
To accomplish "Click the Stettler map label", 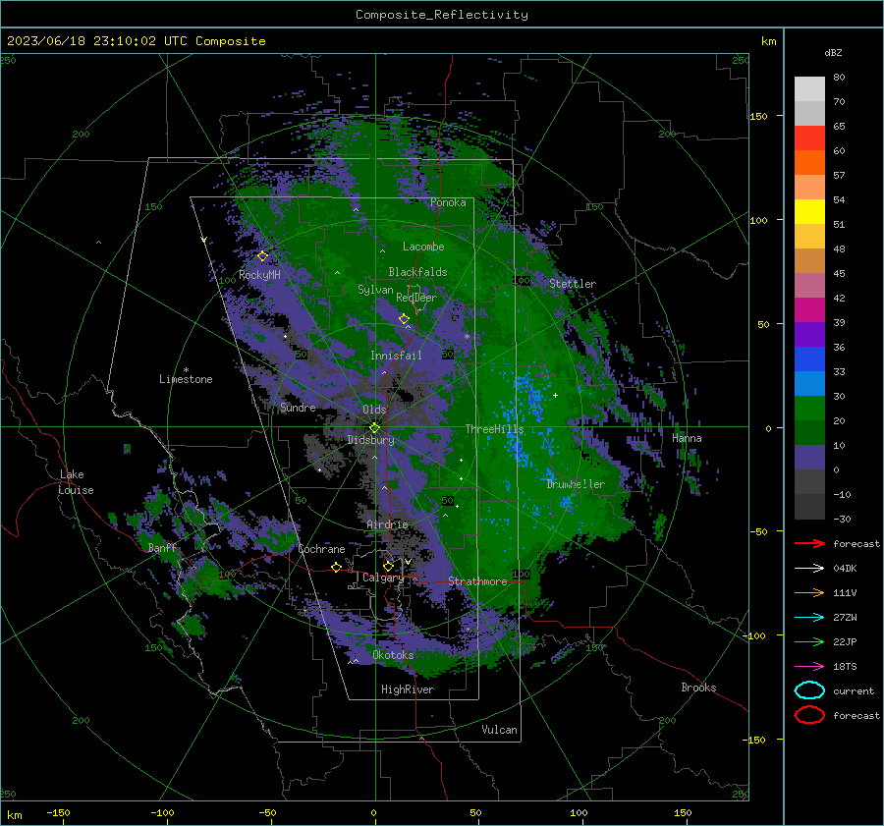I will (573, 284).
